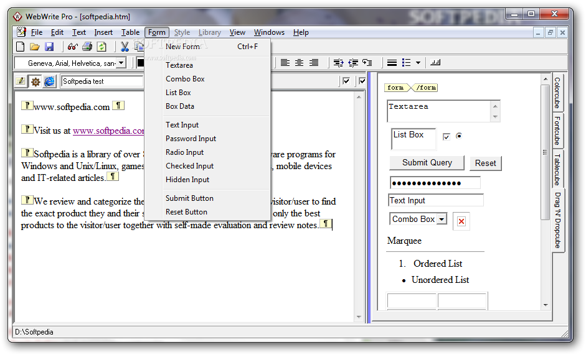Switch to Drag 'N' Dropcube tab
This screenshot has height=355, width=586.
point(557,220)
